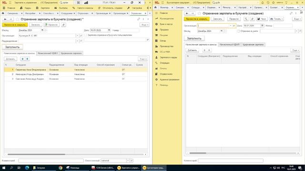Open Дт/Кт postings icon in Бухгалтерия toolbar
This screenshot has height=171, width=305.
246,19
